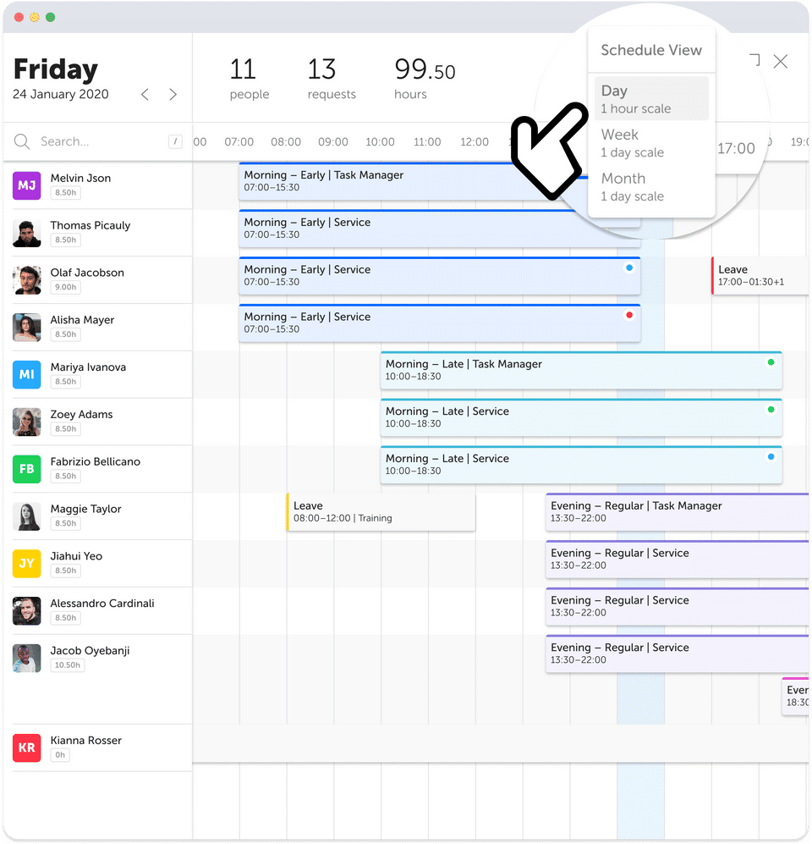
Task: Click Mariya Ivanova's green status dot
Action: tap(771, 362)
